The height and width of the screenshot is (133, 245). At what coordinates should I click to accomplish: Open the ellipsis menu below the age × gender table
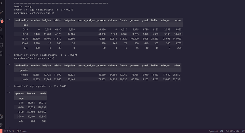point(9,128)
